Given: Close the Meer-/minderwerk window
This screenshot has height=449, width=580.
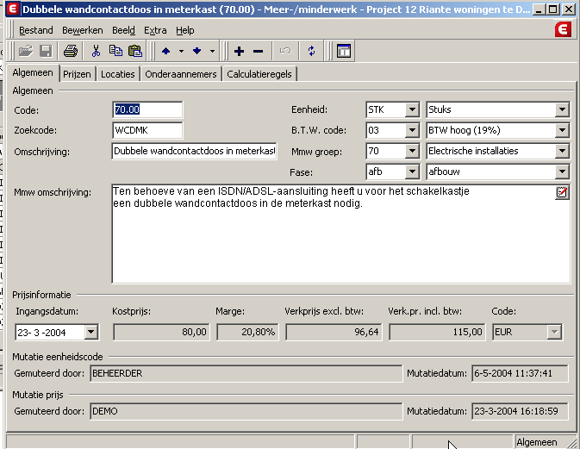Looking at the screenshot, I should click(569, 9).
